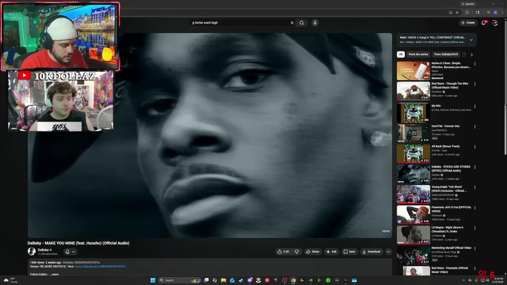
Task: Open the Chrome three-dot menu
Action: tap(502, 13)
